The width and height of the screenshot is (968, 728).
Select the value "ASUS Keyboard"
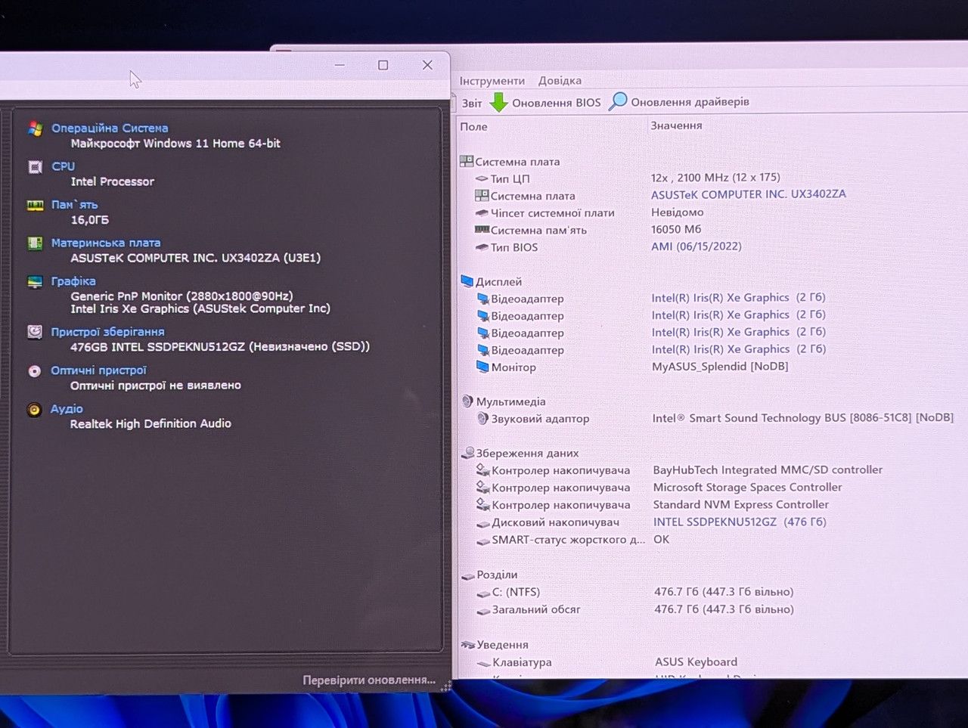coord(696,662)
